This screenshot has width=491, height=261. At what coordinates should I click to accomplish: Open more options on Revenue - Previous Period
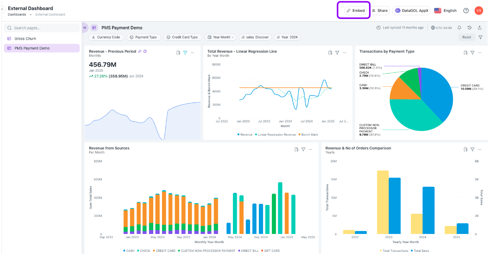[x=193, y=53]
